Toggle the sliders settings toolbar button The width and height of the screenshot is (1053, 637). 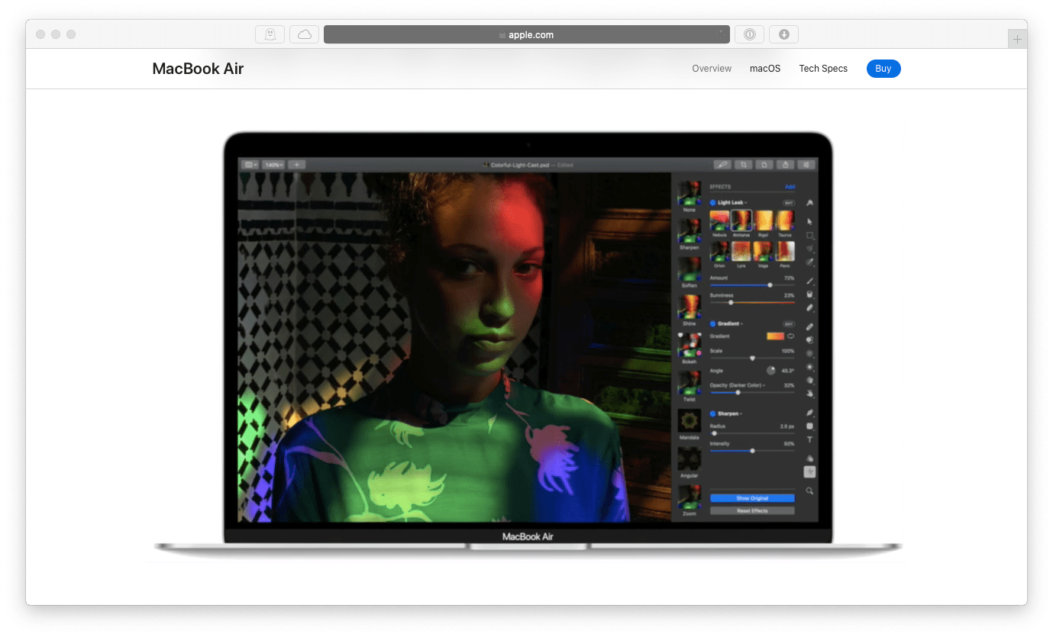(x=806, y=165)
